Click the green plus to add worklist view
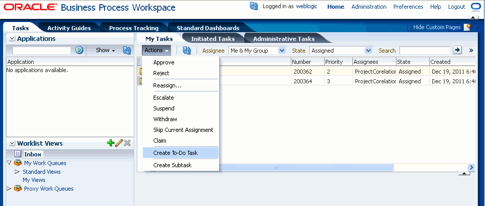This screenshot has height=206, width=485. click(111, 143)
